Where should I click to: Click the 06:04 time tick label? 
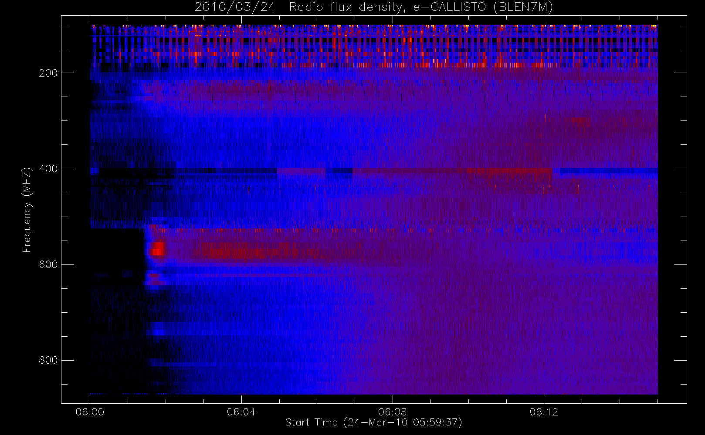click(241, 412)
